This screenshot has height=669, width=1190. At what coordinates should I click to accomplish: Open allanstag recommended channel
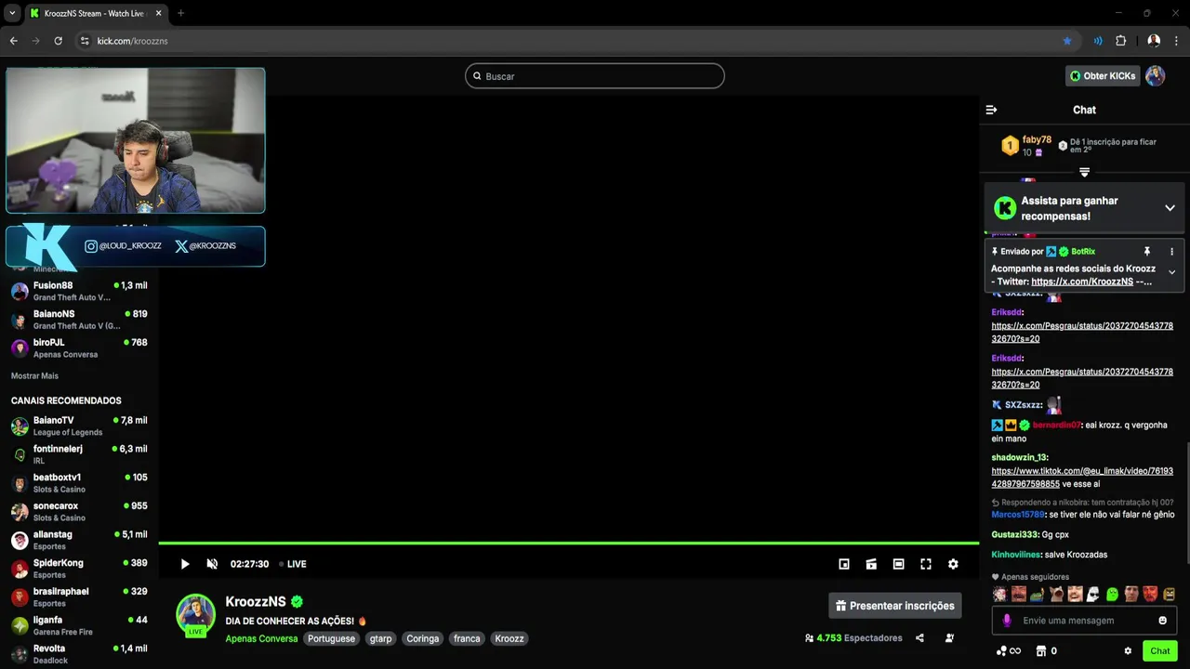tap(79, 541)
